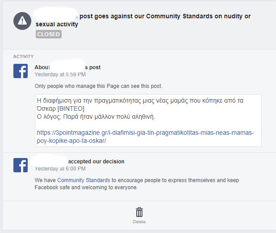
Task: Click the Facebook logo beside 'About post'
Action: point(21,71)
